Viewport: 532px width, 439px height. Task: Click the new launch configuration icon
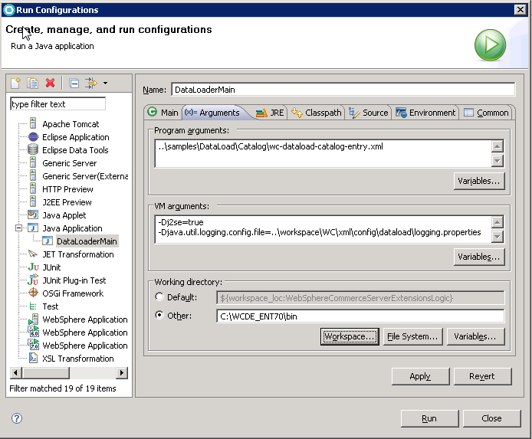pyautogui.click(x=15, y=83)
